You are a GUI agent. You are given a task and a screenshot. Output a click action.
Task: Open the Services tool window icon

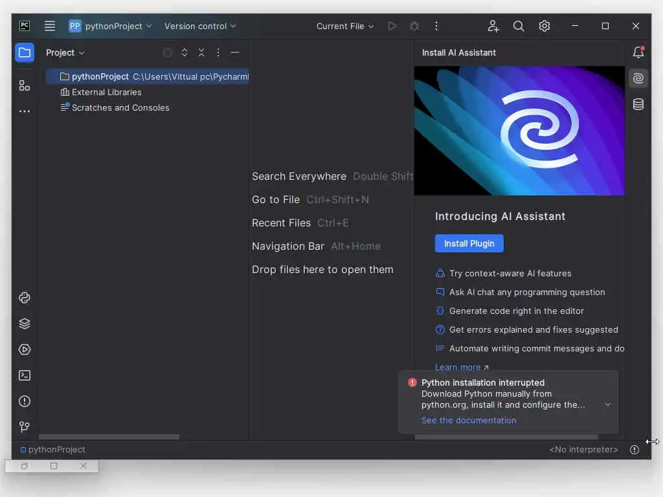point(25,349)
